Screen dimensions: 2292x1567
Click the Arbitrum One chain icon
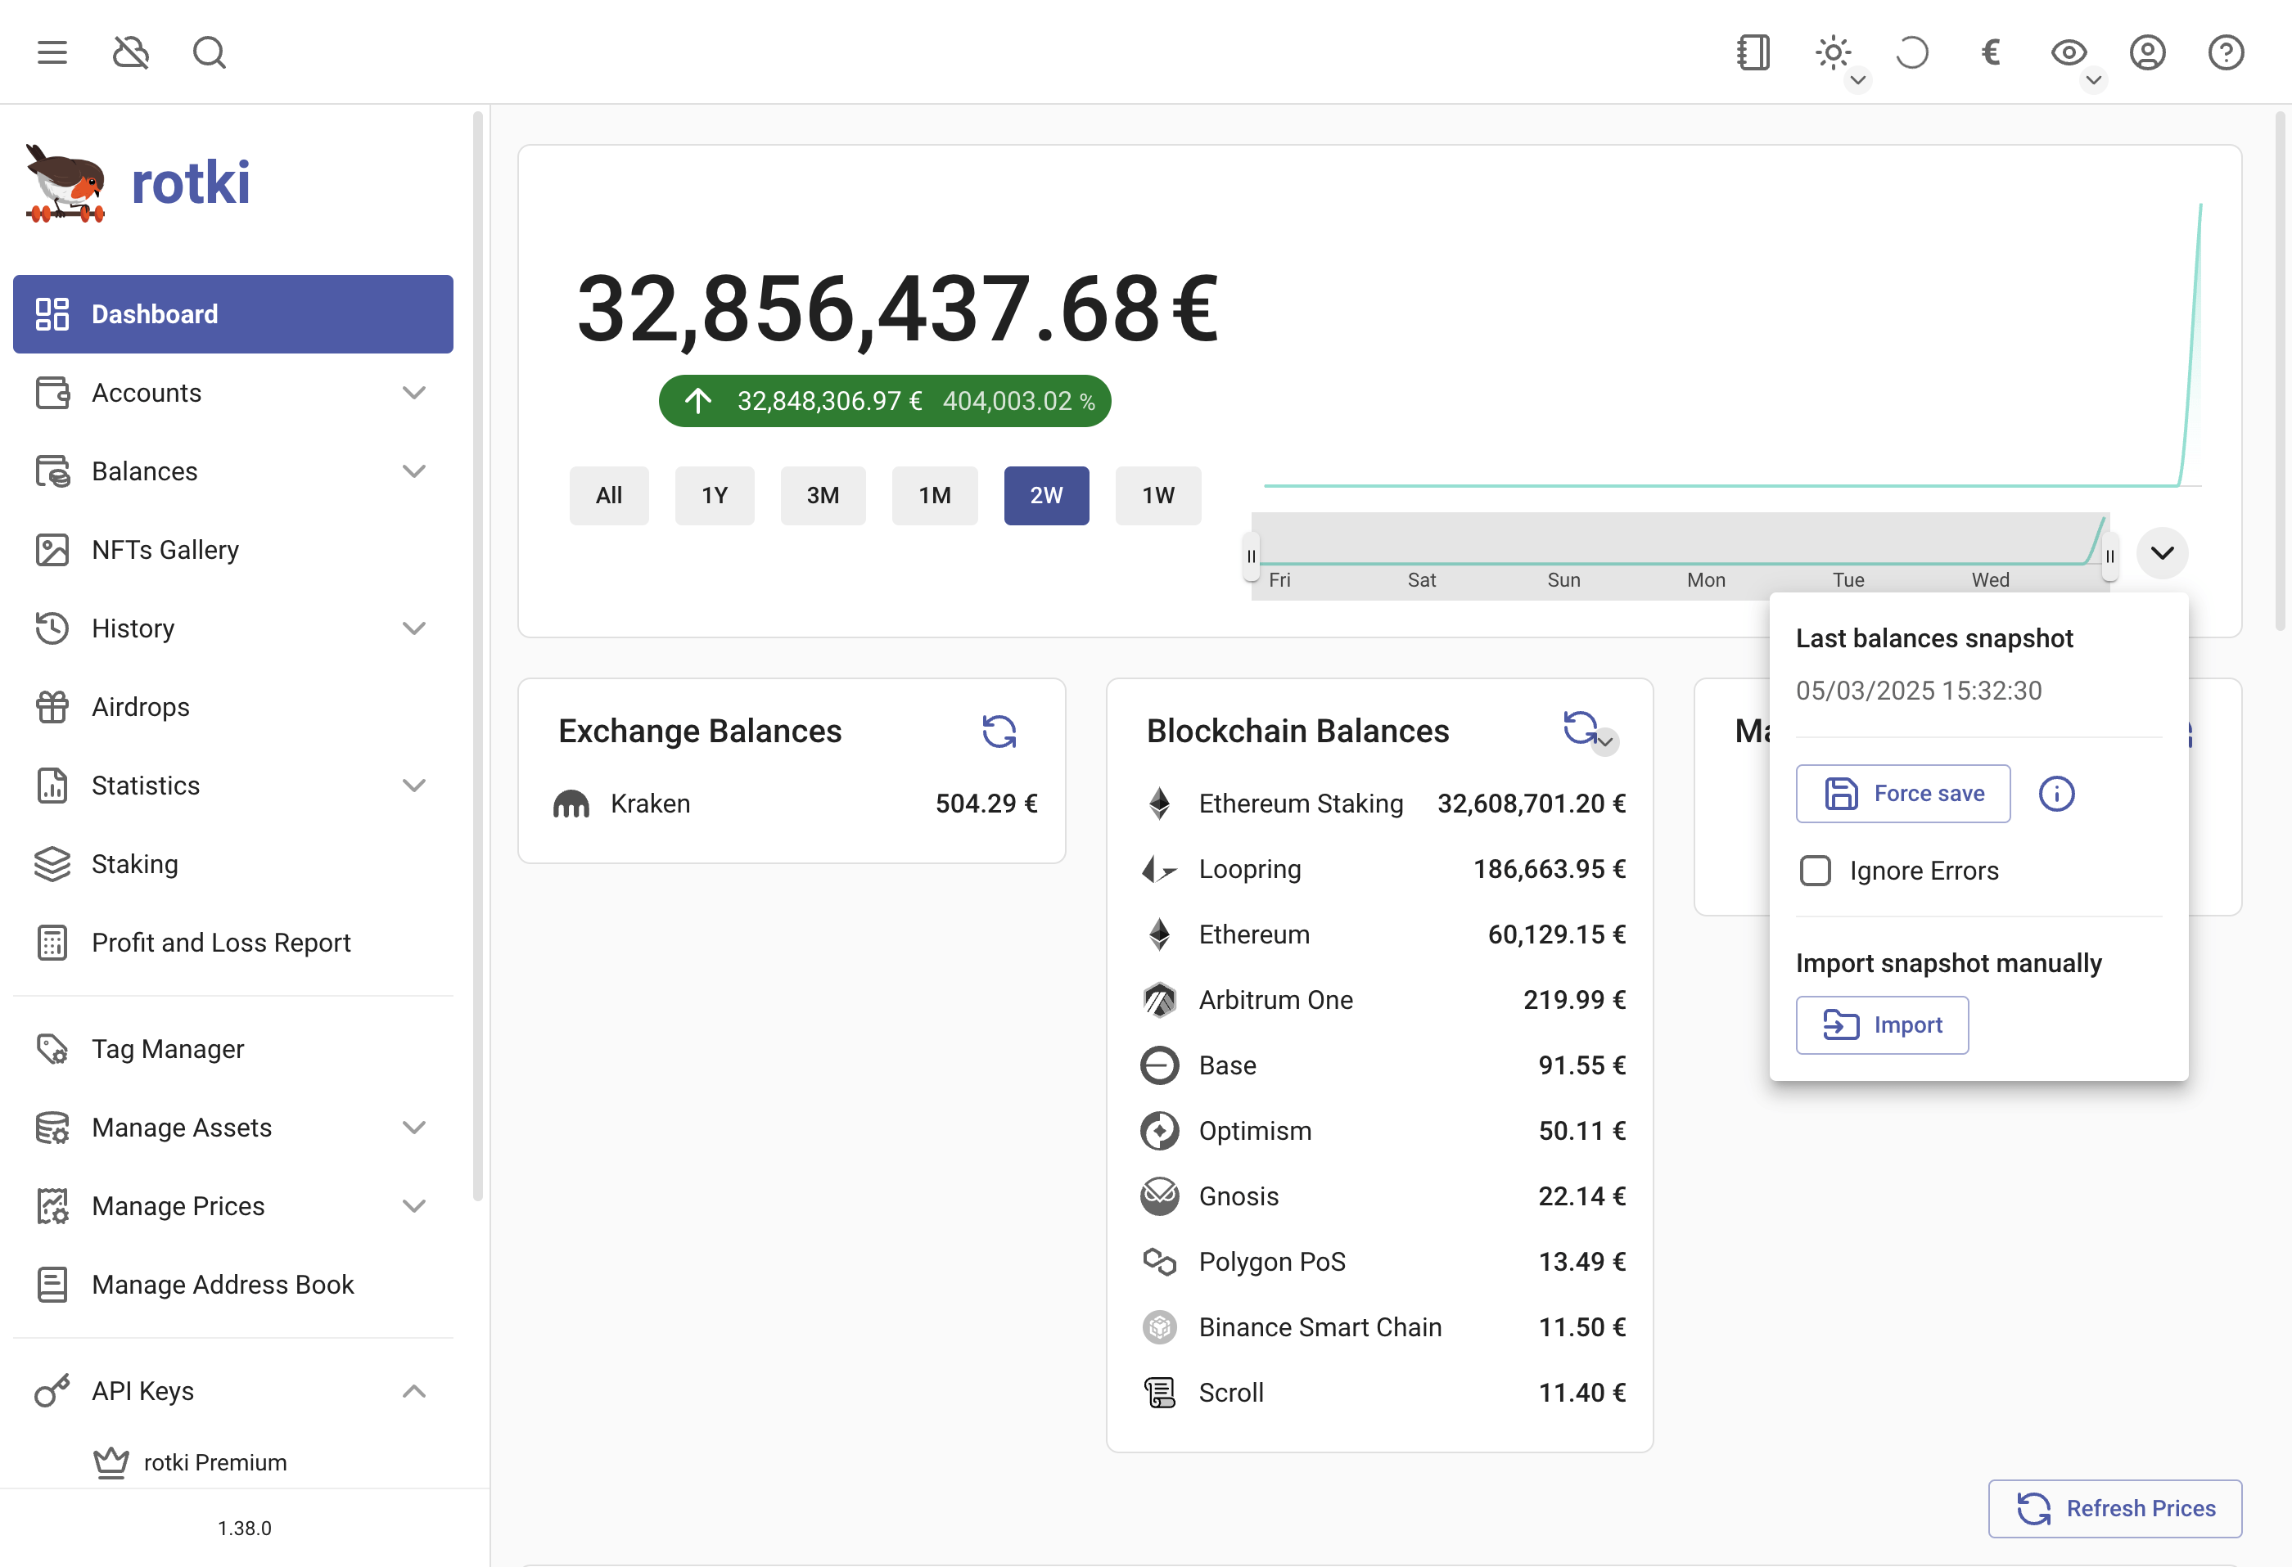coord(1160,1000)
